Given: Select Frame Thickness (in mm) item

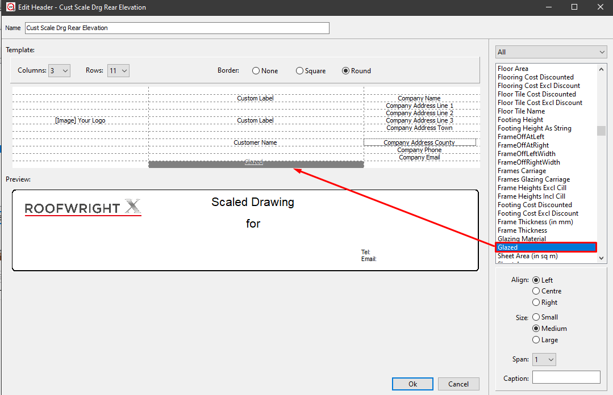Looking at the screenshot, I should (535, 222).
